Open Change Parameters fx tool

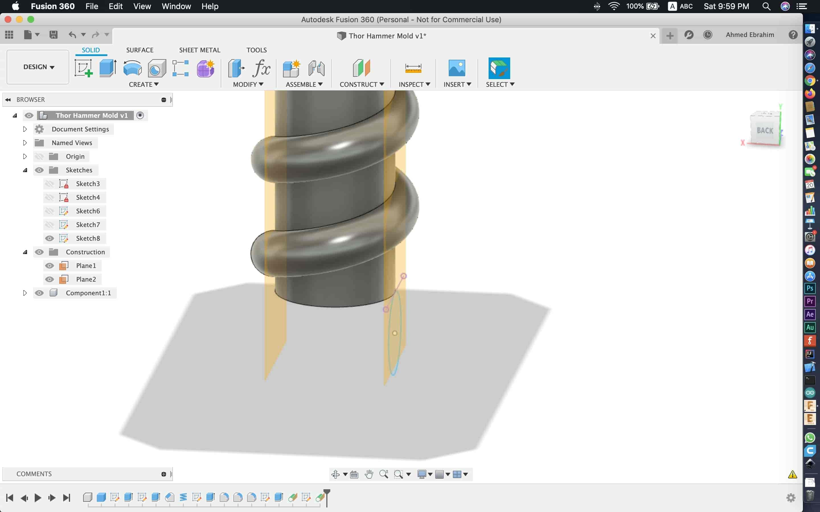click(x=261, y=68)
